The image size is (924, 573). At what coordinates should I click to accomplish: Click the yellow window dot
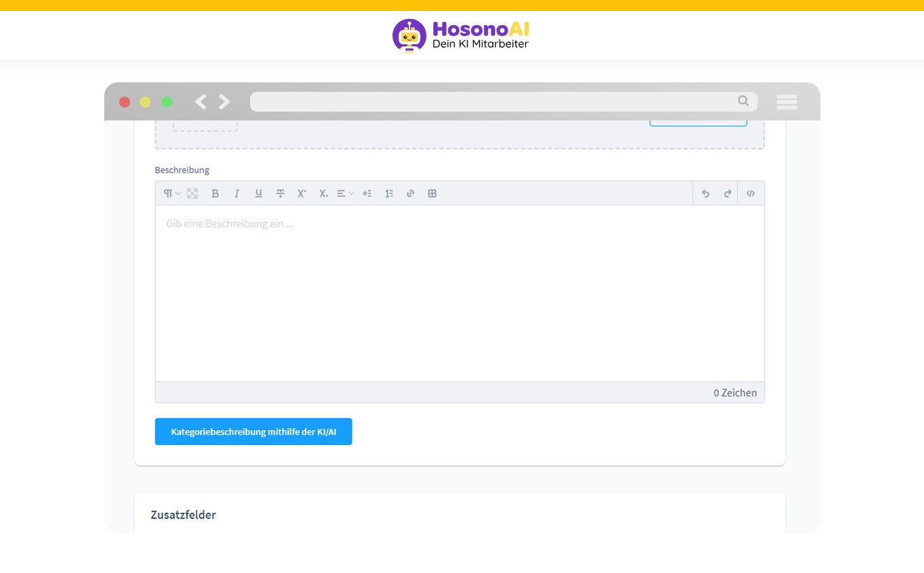click(145, 102)
